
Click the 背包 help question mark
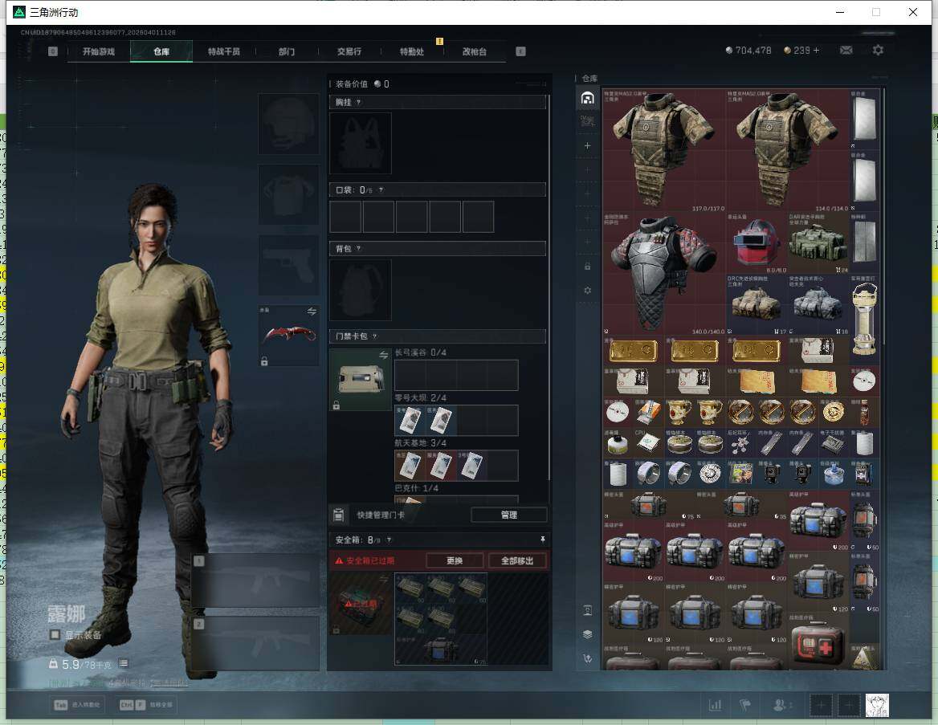[x=358, y=248]
